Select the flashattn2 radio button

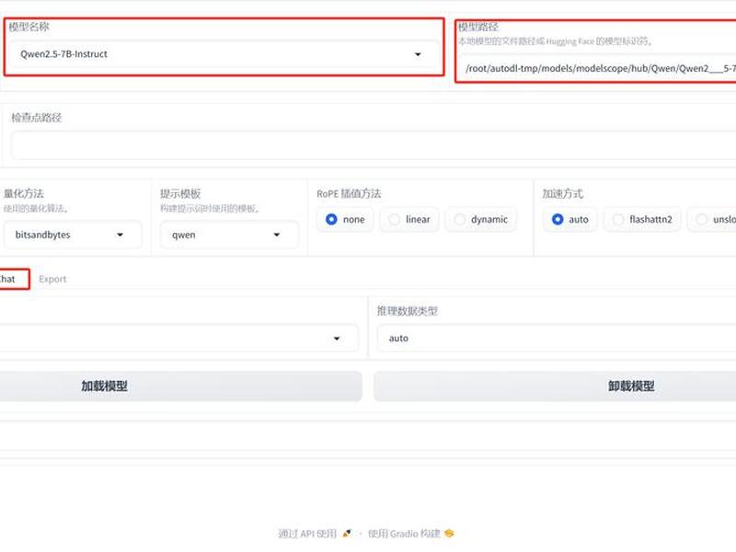[642, 219]
